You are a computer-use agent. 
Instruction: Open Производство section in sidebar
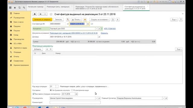pyautogui.click(x=19, y=39)
